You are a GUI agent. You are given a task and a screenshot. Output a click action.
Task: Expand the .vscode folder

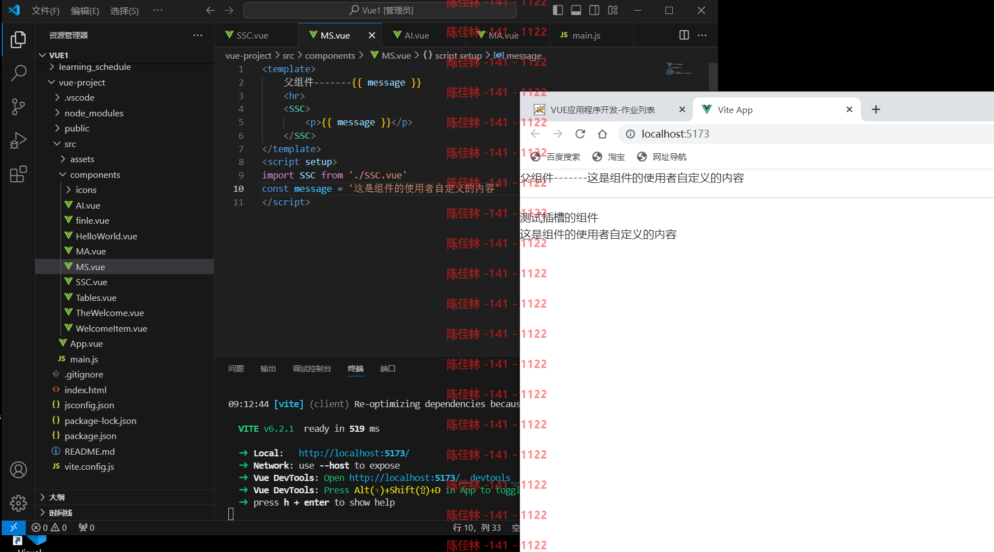point(57,97)
